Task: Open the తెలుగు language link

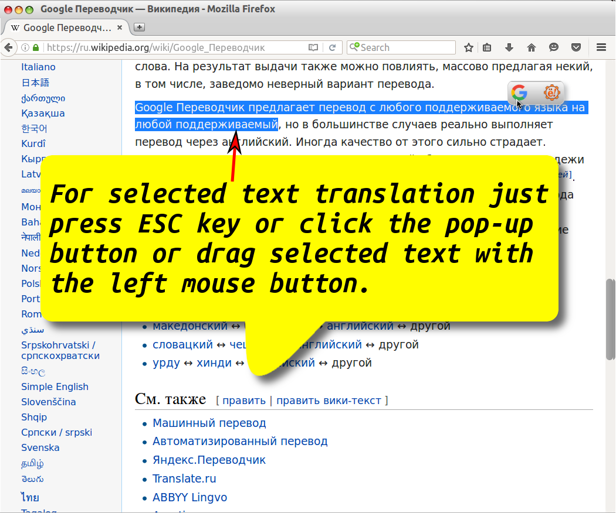Action: [x=32, y=479]
